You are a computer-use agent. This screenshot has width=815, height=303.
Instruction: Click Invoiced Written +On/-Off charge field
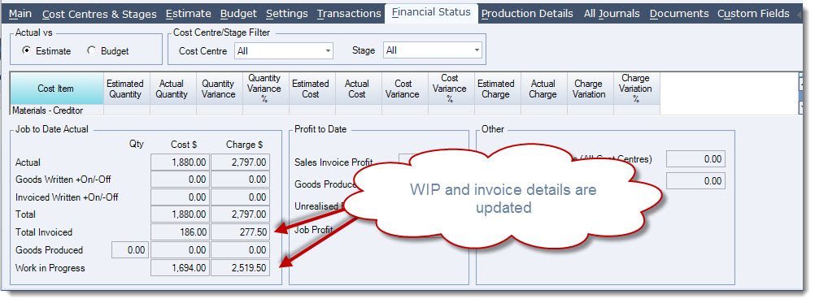(x=240, y=197)
